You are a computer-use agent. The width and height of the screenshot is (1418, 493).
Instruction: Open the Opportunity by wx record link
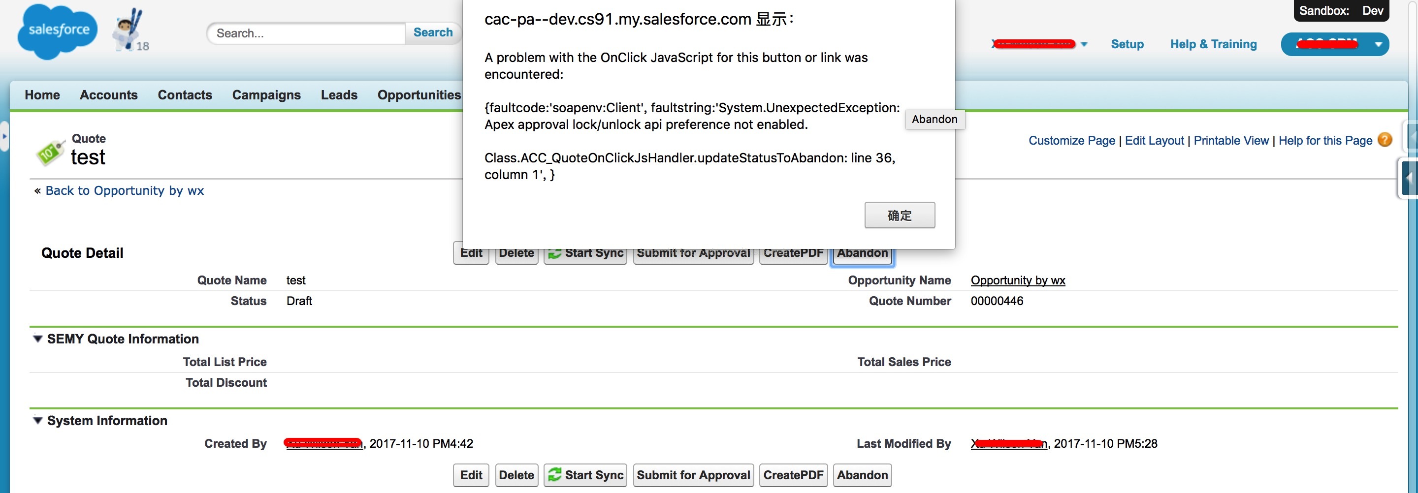click(1018, 280)
